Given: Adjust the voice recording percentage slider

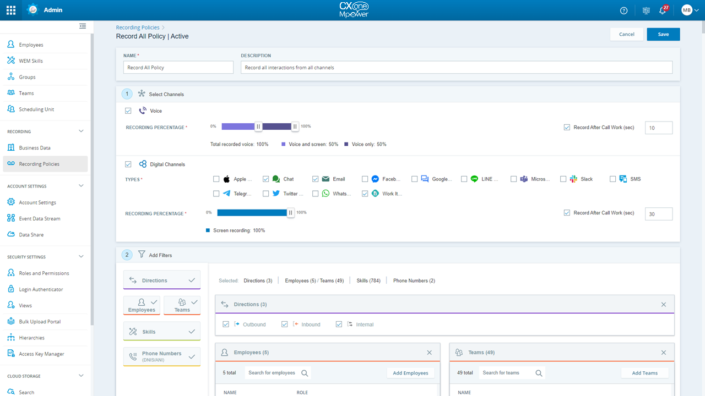Looking at the screenshot, I should pos(258,126).
